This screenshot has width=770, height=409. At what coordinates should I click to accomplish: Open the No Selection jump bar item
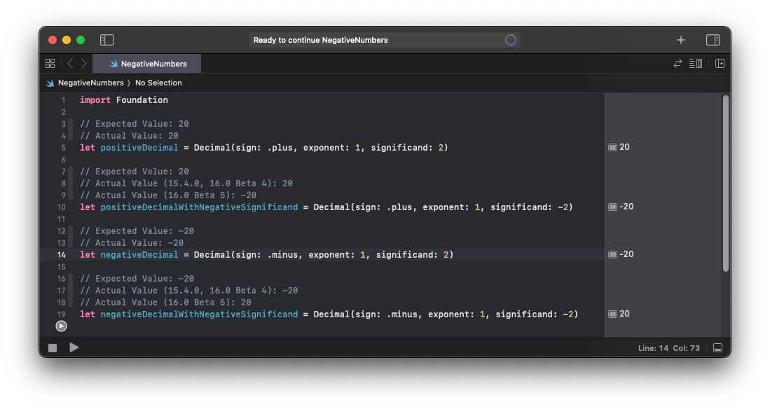(158, 83)
